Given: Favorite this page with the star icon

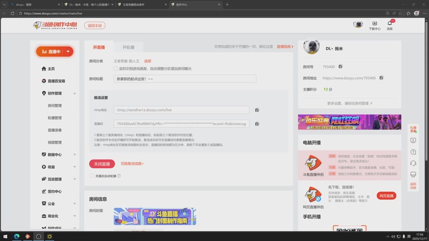Looking at the screenshot, I should [x=401, y=13].
